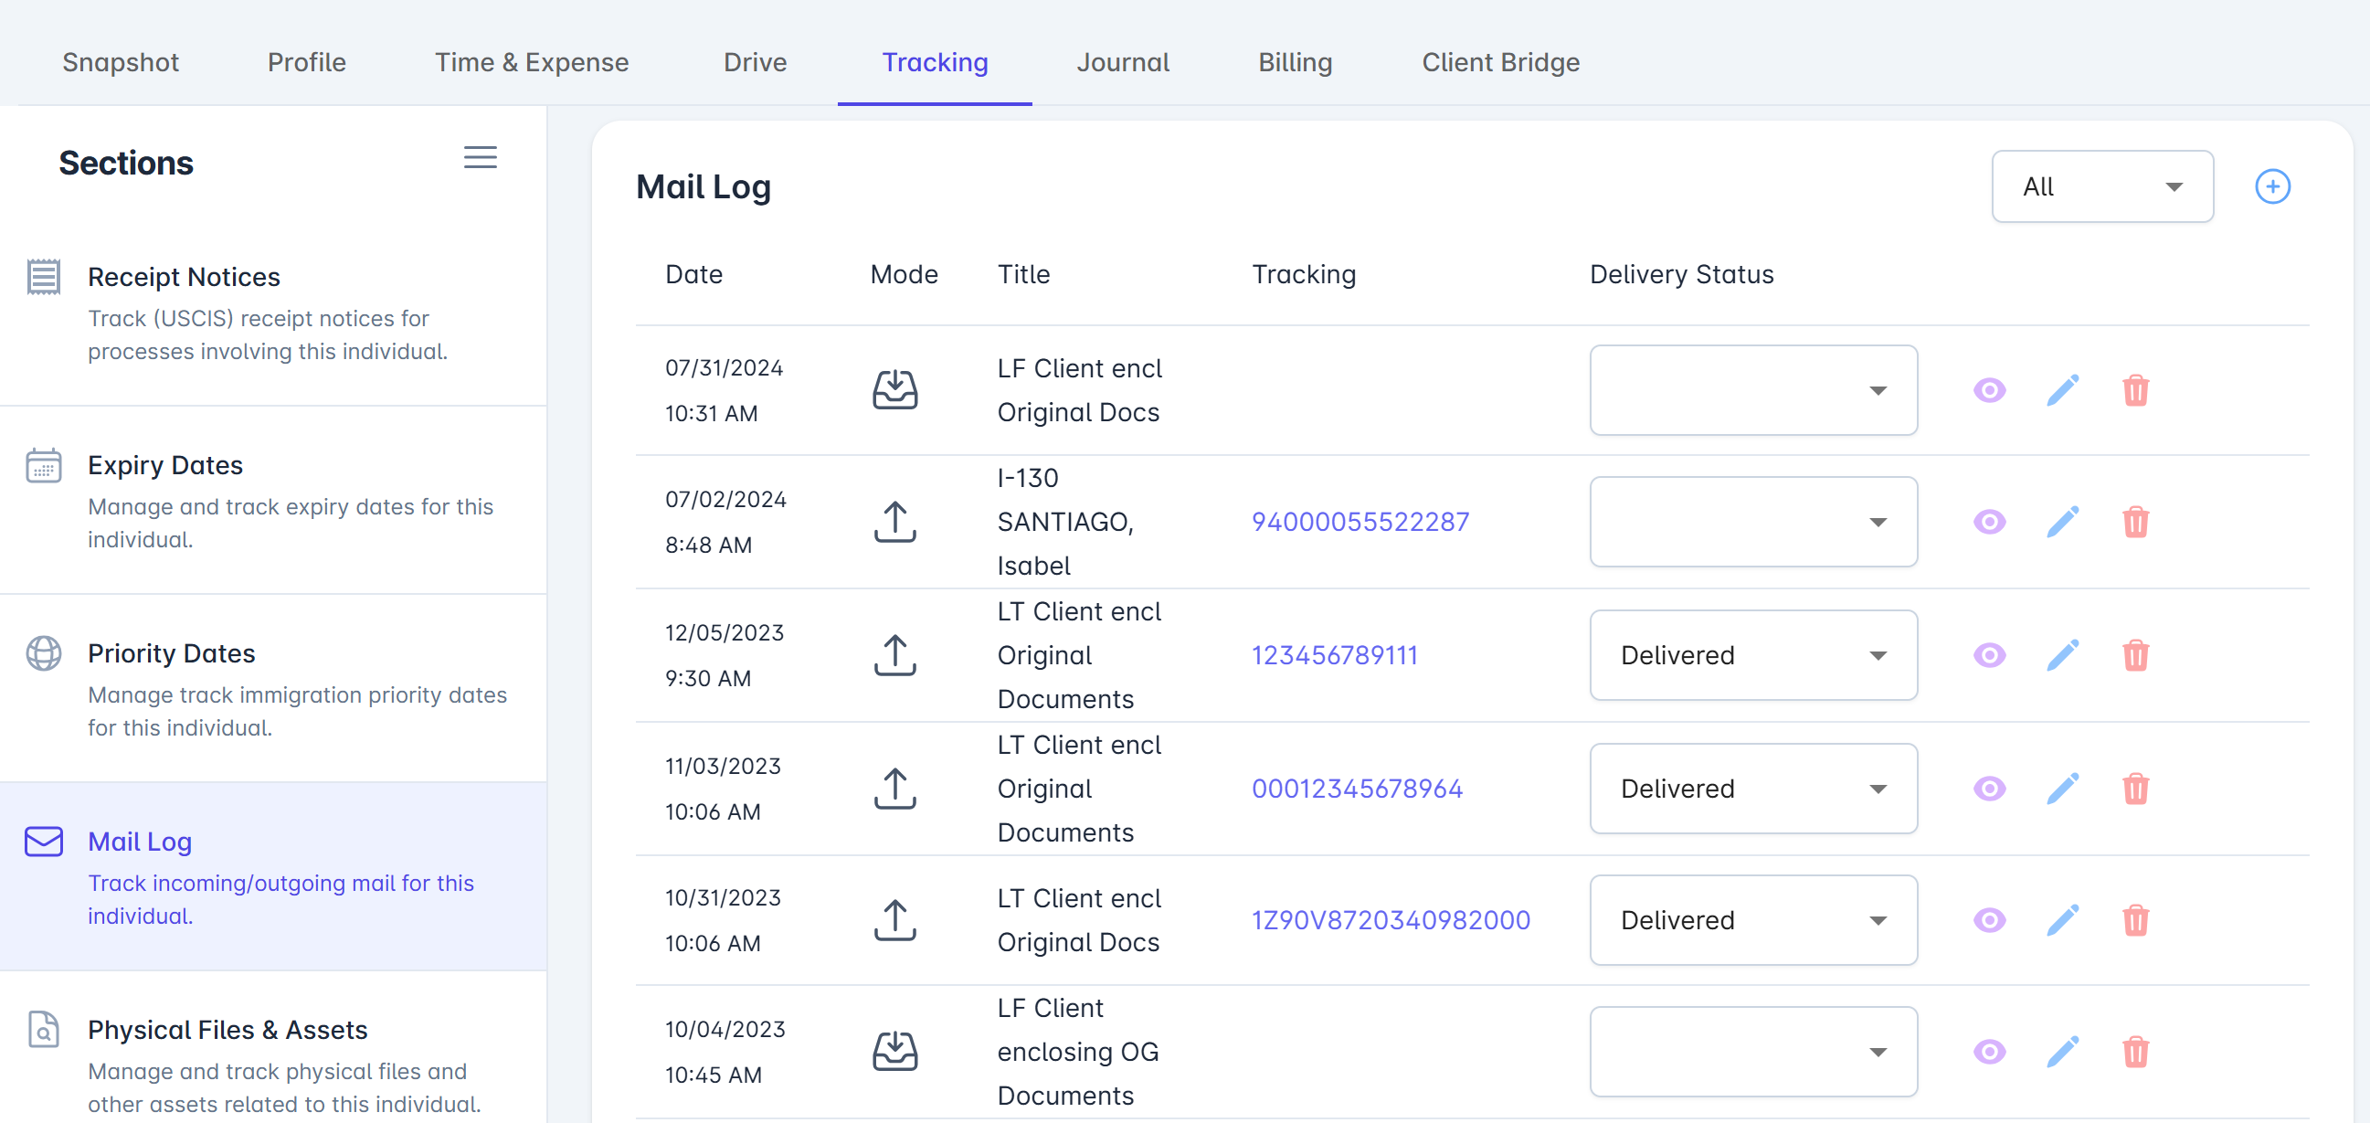Click incoming mail icon for 07/31/2024 entry
Viewport: 2370px width, 1123px height.
894,390
